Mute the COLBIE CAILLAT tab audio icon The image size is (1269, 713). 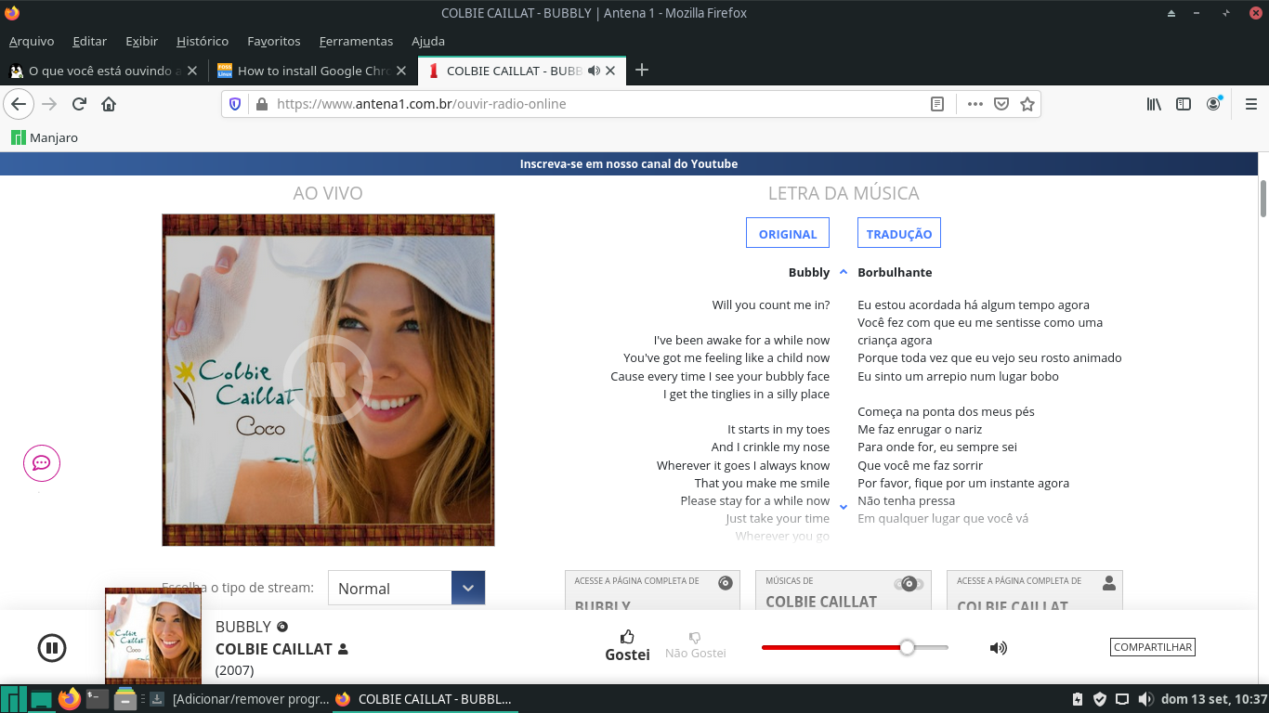(x=593, y=71)
